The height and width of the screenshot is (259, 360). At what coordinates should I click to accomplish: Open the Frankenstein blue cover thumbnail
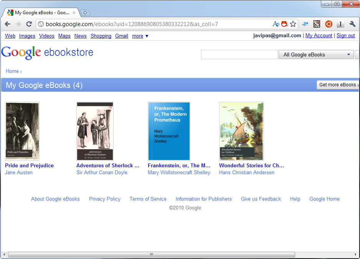click(x=169, y=131)
